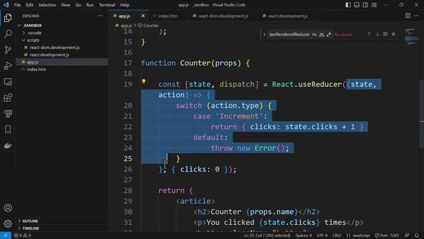
Task: Toggle bottom panel visibility
Action: click(x=356, y=5)
